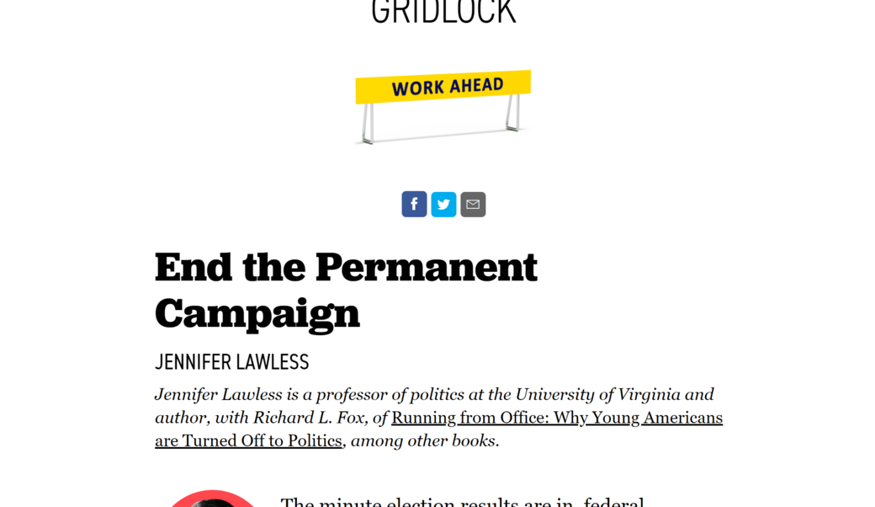
Task: Click the yellow WORK AHEAD sign banner
Action: click(443, 85)
